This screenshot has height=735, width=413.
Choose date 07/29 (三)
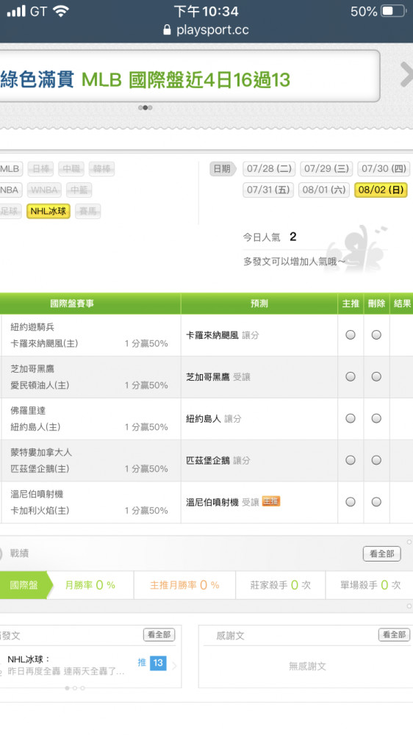click(326, 169)
